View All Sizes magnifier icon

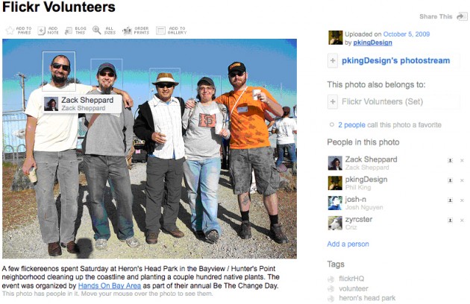pos(96,30)
